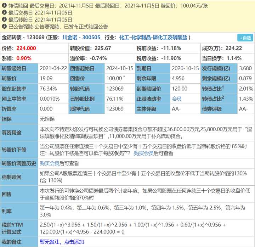Click 购买会员 link in 转股价下修 row
This screenshot has height=247, width=255.
click(143, 153)
